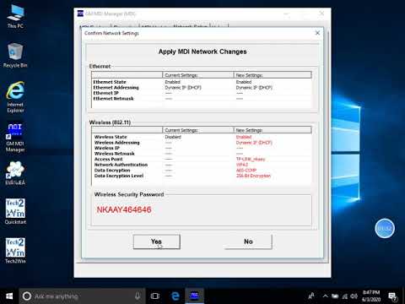Click the 'Access Point' row label
The width and height of the screenshot is (405, 304).
108,159
